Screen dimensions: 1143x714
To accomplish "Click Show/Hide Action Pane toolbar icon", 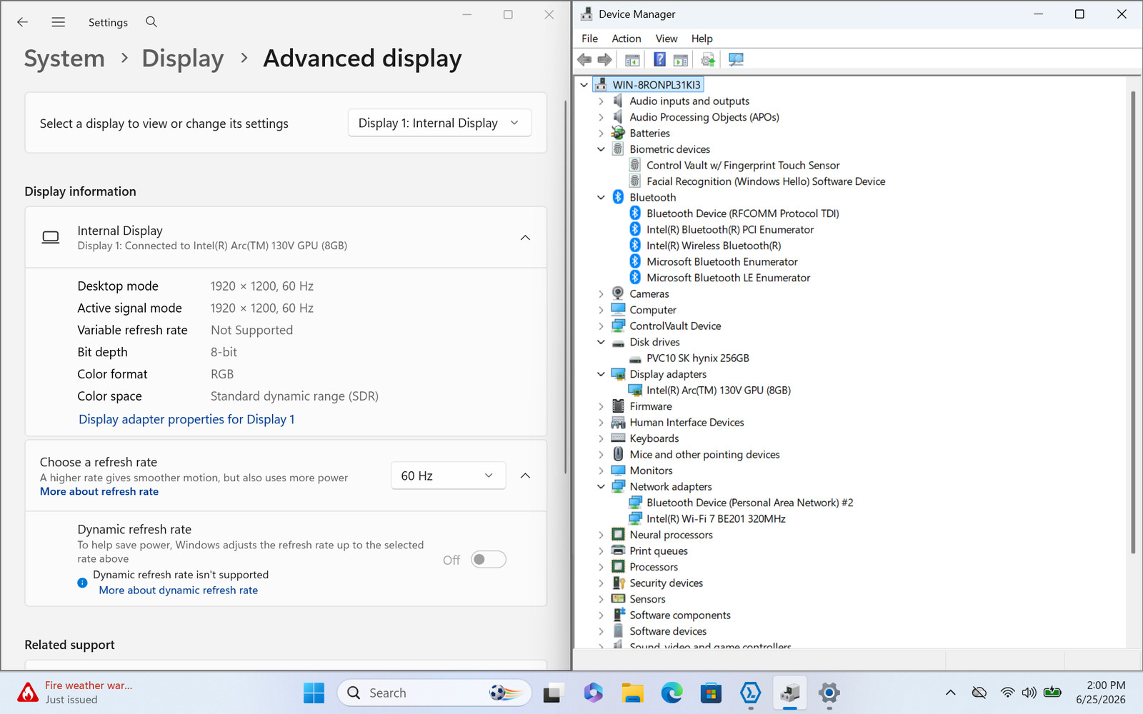I will (681, 60).
